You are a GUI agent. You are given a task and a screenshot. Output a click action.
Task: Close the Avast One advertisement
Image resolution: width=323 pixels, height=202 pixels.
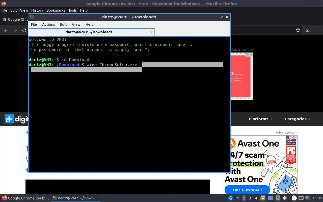pos(295,138)
